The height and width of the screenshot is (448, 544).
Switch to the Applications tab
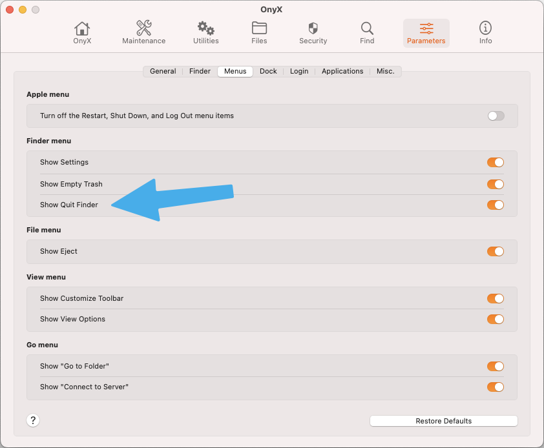342,71
